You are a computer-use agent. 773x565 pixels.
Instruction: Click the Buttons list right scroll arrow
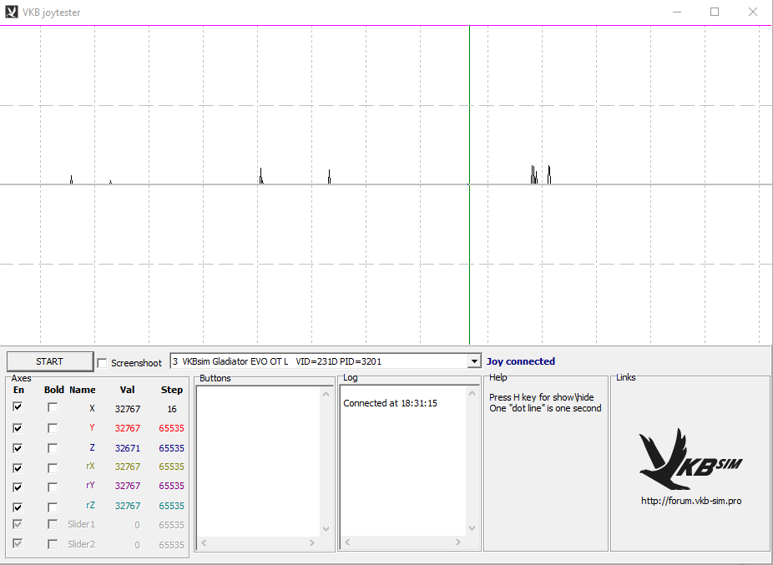pos(311,542)
